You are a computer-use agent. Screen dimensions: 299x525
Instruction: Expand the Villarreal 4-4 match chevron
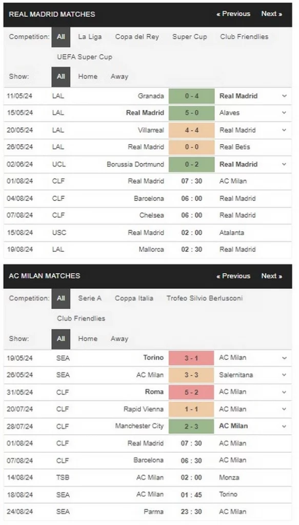(284, 130)
